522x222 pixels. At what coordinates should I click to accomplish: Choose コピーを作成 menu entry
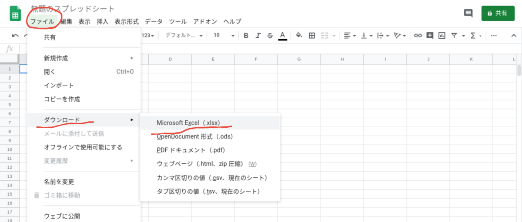click(84, 99)
